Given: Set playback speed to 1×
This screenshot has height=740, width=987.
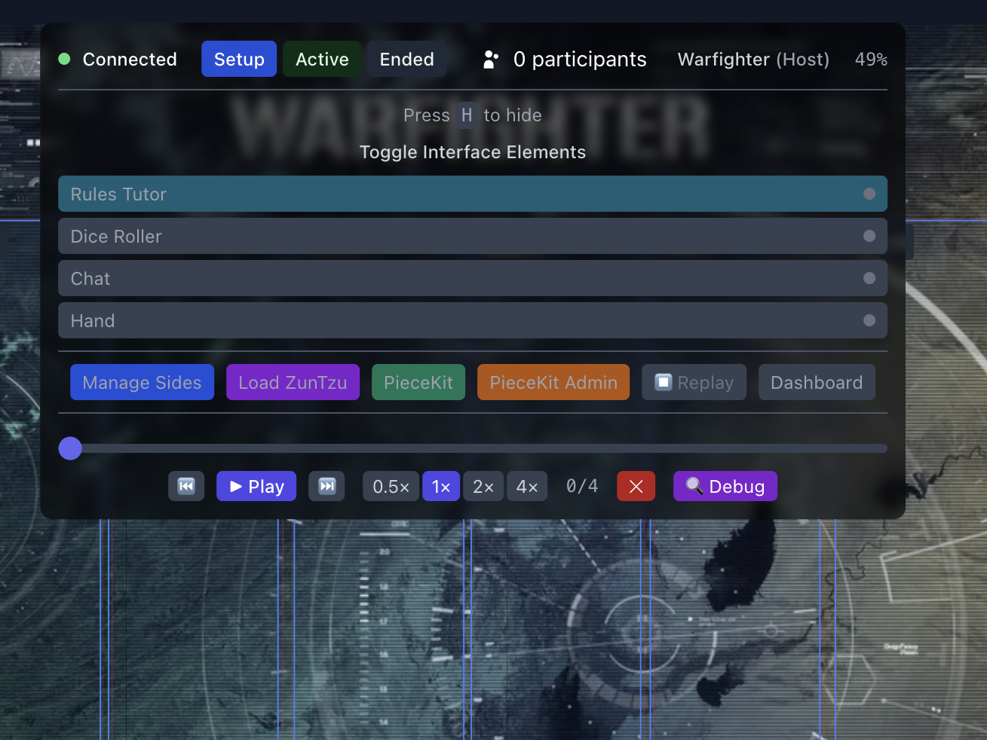Looking at the screenshot, I should pos(441,486).
